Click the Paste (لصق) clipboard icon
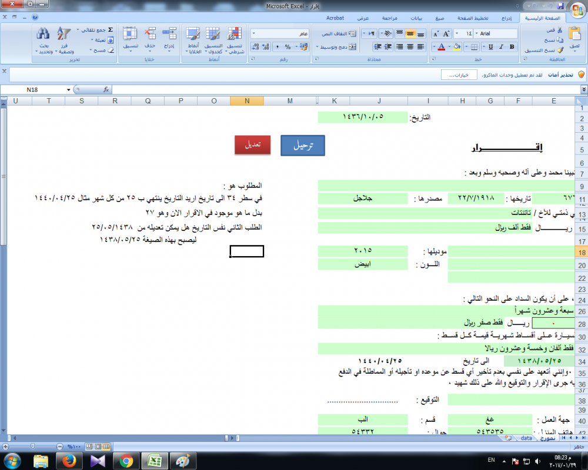The width and height of the screenshot is (588, 470). pyautogui.click(x=574, y=36)
